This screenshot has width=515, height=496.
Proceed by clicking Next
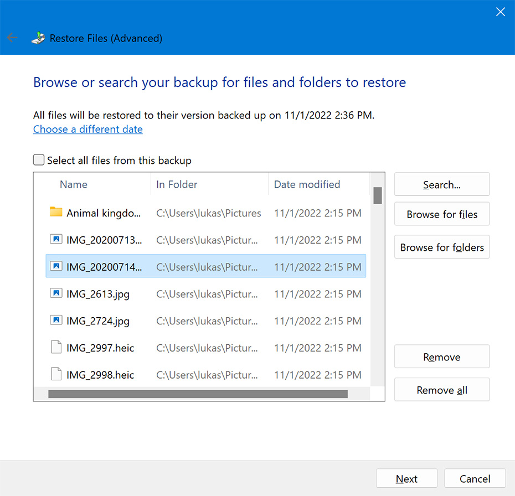[x=406, y=478]
